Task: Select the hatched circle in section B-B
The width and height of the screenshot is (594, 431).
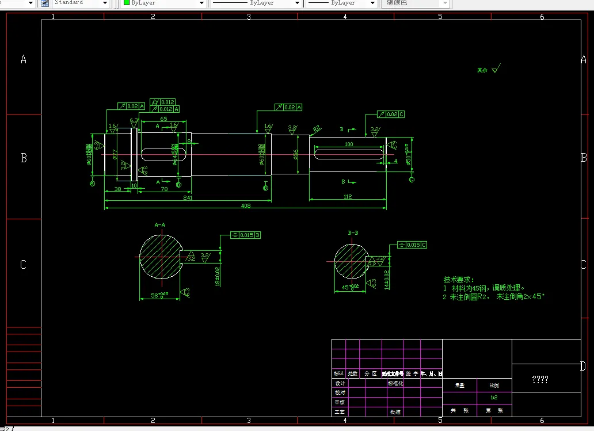Action: point(351,261)
